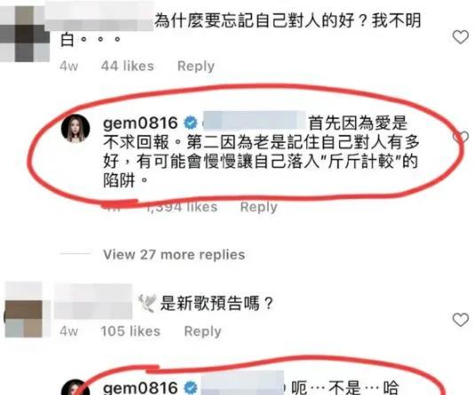Reply to the comment with 44 likes
The width and height of the screenshot is (475, 395).
196,66
